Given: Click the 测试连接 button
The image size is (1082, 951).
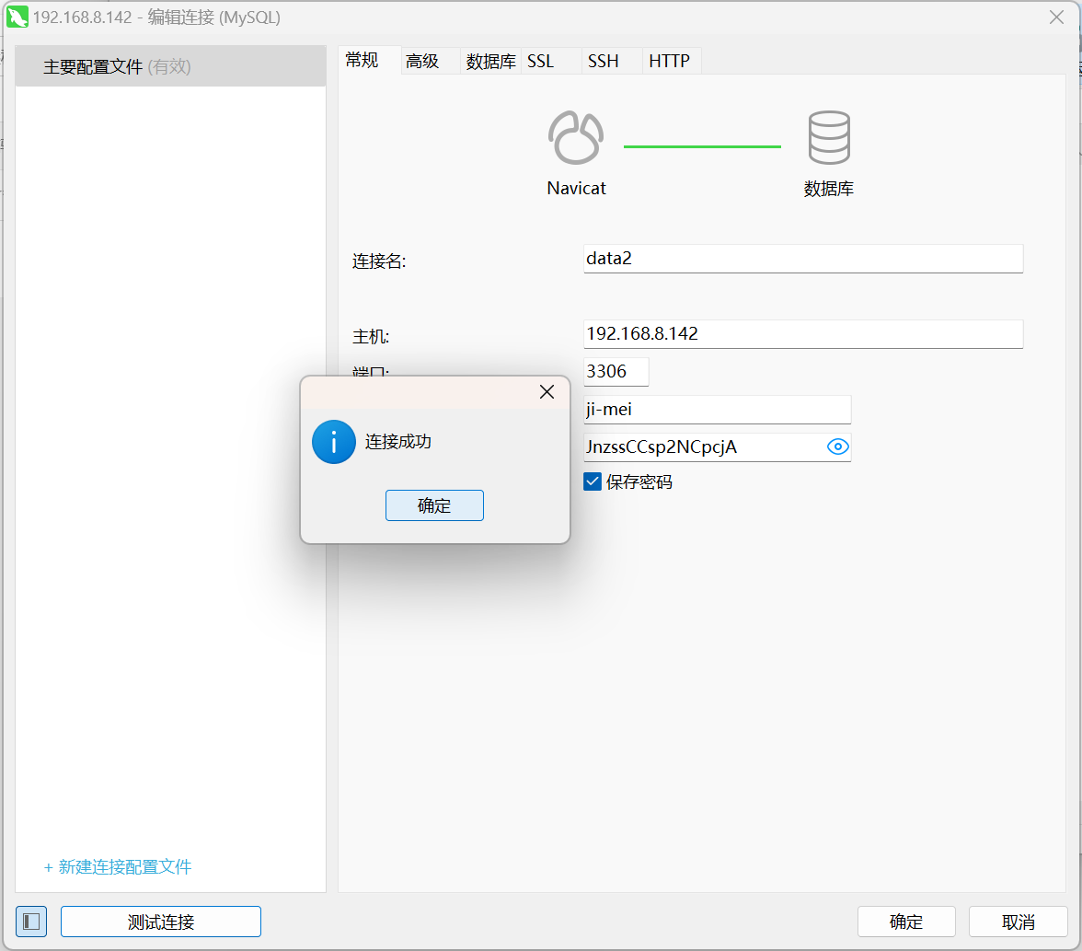Looking at the screenshot, I should [x=161, y=922].
